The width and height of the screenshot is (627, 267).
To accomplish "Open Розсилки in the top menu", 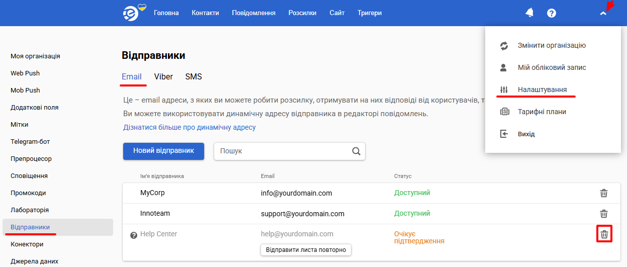I will 303,13.
